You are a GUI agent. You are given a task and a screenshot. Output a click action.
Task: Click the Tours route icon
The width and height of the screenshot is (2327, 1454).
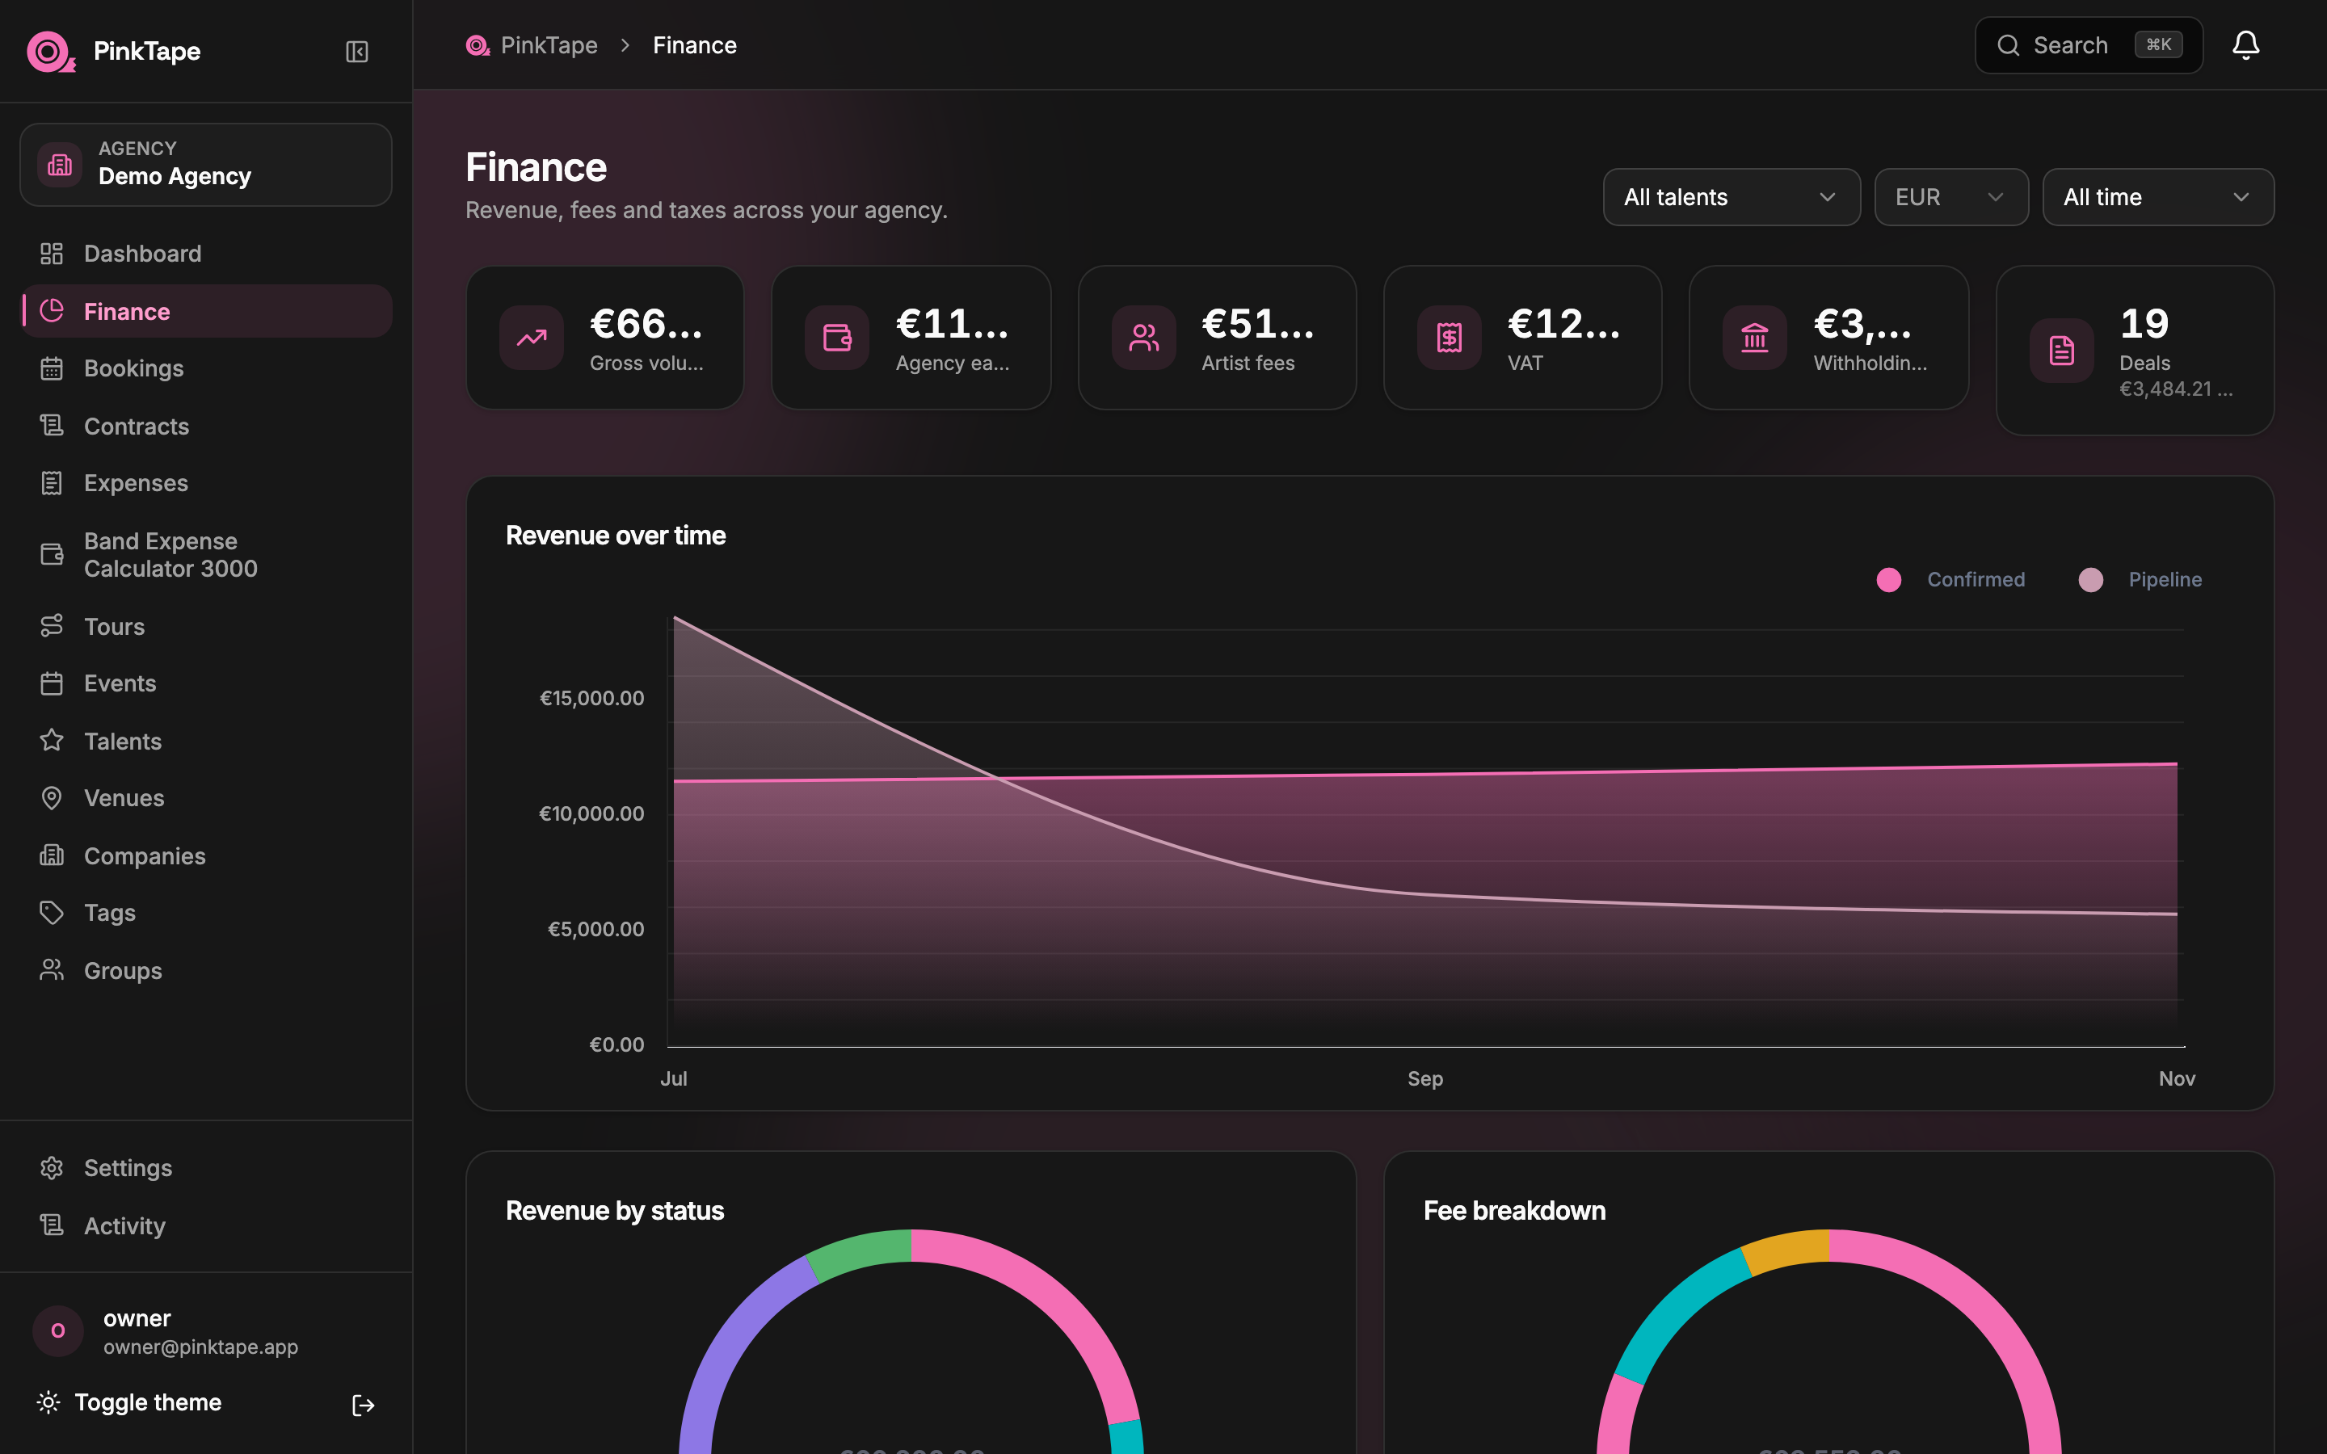[x=52, y=626]
